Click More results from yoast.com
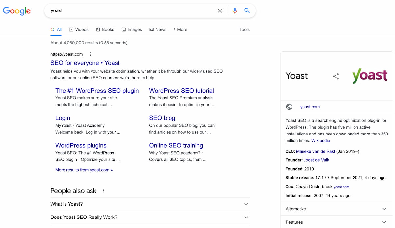 (84, 170)
